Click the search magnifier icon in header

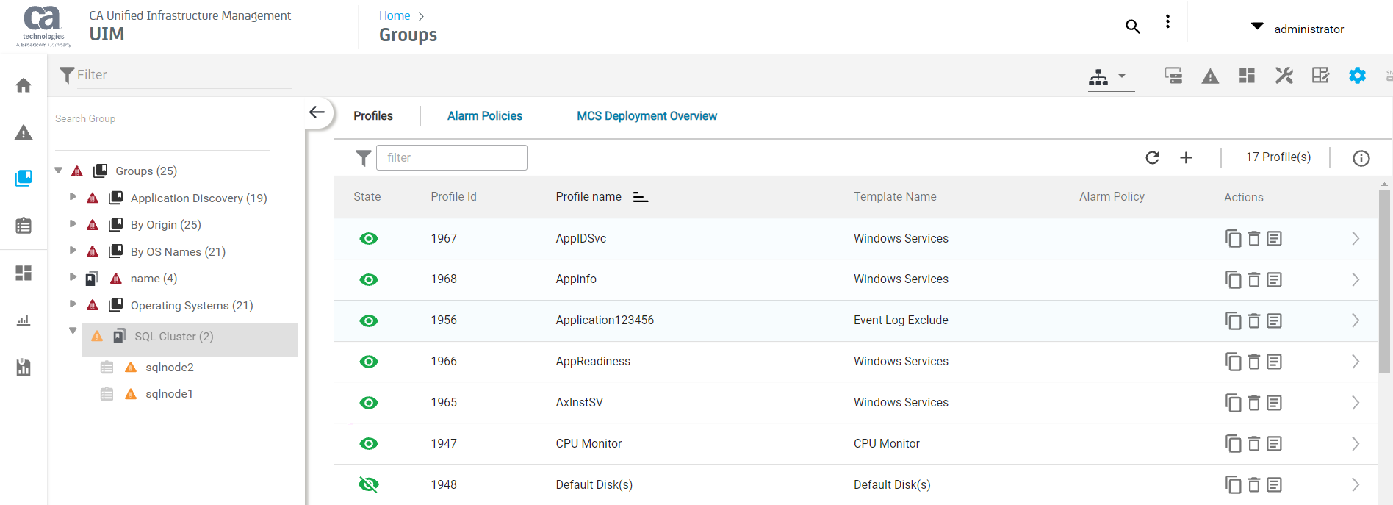(x=1132, y=27)
